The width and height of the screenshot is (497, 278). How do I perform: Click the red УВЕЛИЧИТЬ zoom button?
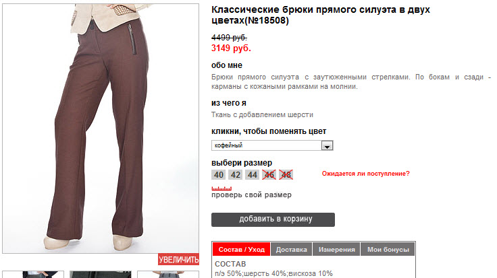(x=179, y=259)
